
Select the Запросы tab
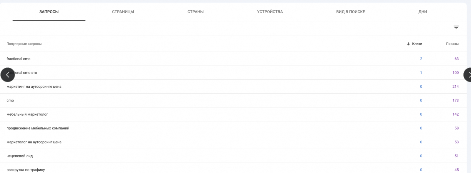coord(49,12)
